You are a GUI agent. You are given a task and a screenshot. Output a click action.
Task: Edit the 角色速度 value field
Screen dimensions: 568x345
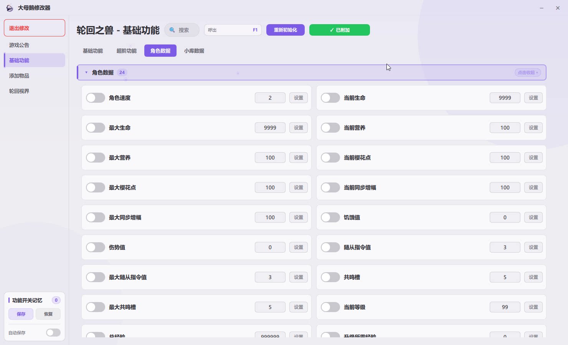tap(270, 98)
